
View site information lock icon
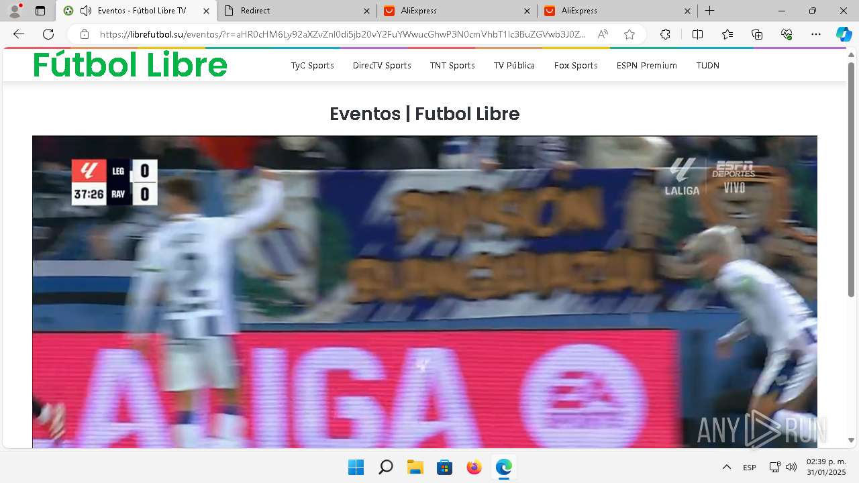point(85,34)
